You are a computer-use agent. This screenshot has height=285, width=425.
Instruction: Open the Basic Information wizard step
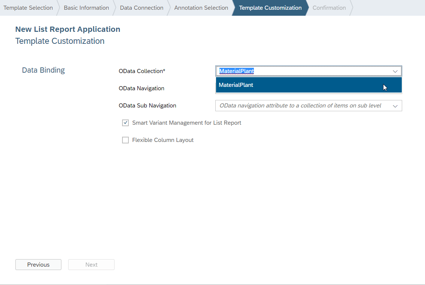[x=86, y=8]
